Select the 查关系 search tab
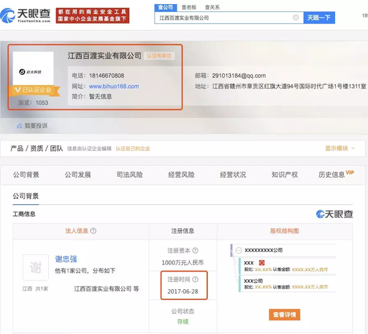 (212, 7)
